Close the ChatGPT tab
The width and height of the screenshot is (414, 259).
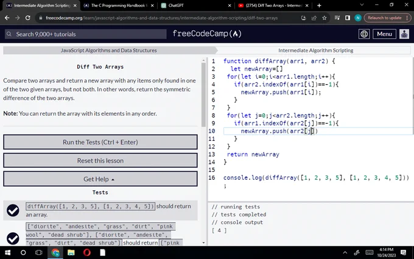pos(229,5)
